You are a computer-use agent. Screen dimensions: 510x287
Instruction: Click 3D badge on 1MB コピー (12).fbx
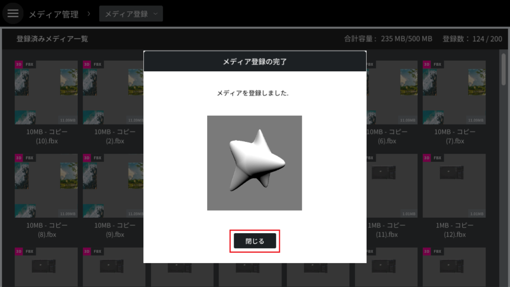pos(426,158)
